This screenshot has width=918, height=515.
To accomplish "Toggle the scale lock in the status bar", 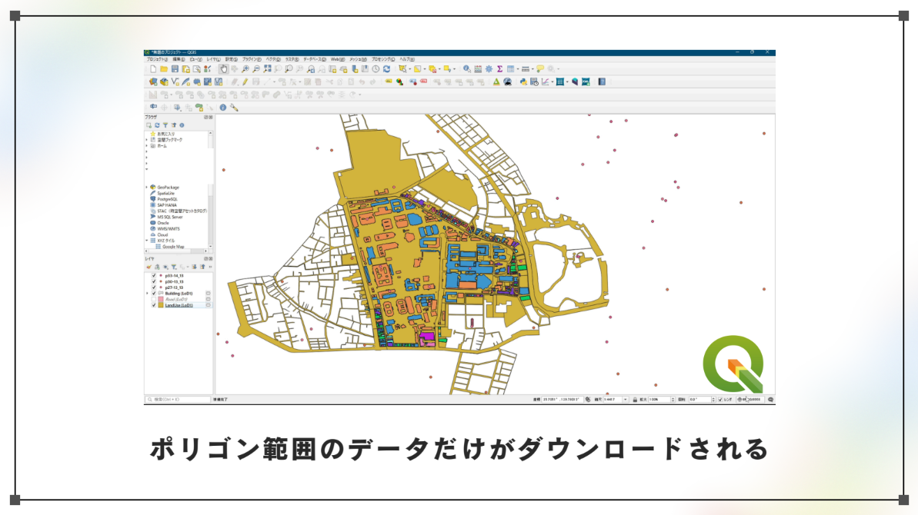I will click(x=636, y=399).
